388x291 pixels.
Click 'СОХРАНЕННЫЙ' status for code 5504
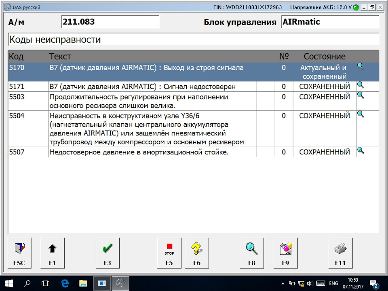coord(325,116)
